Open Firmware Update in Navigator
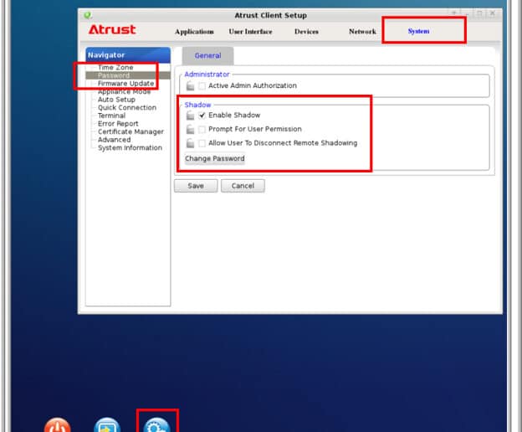The width and height of the screenshot is (522, 432). tap(125, 83)
